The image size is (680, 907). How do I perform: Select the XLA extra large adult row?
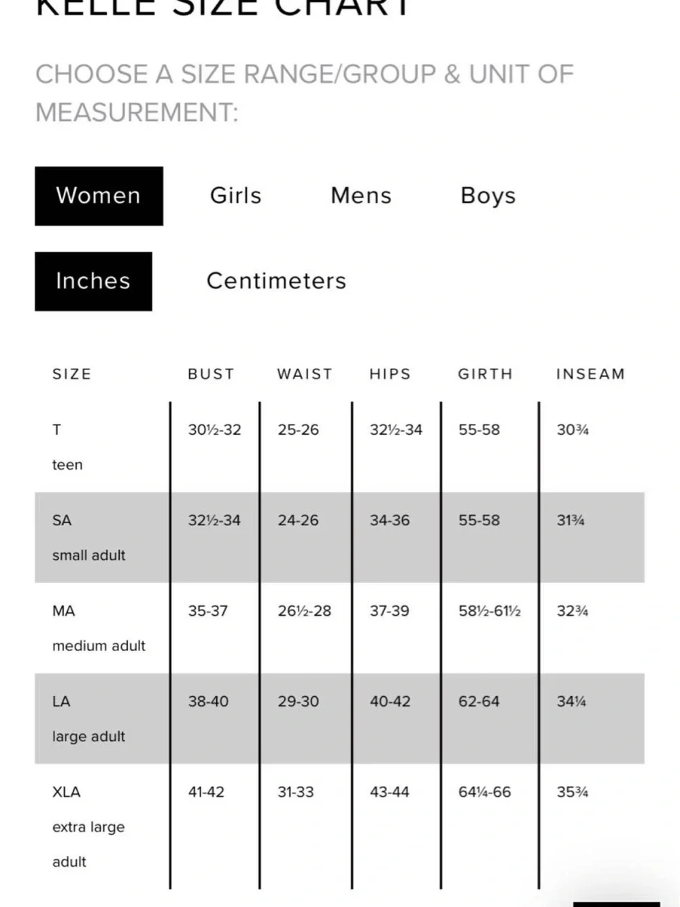pyautogui.click(x=339, y=826)
